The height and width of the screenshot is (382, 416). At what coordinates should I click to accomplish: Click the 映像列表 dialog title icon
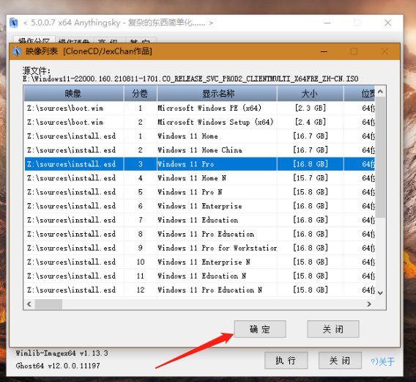pos(17,51)
